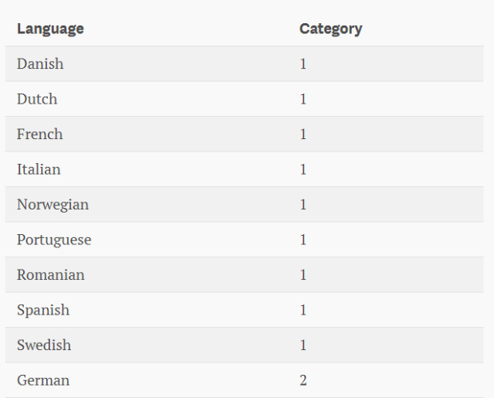Click the Romanian row label
This screenshot has height=398, width=494.
click(x=51, y=275)
